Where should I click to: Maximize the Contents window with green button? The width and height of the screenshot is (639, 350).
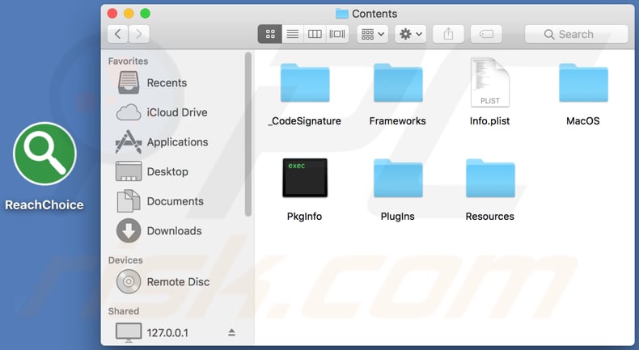tap(145, 14)
